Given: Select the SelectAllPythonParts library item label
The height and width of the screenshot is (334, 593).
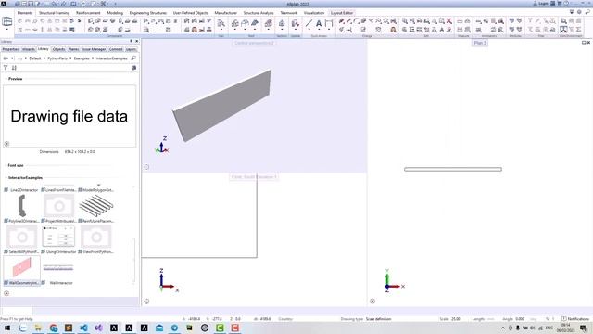Looking at the screenshot, I should [x=21, y=251].
